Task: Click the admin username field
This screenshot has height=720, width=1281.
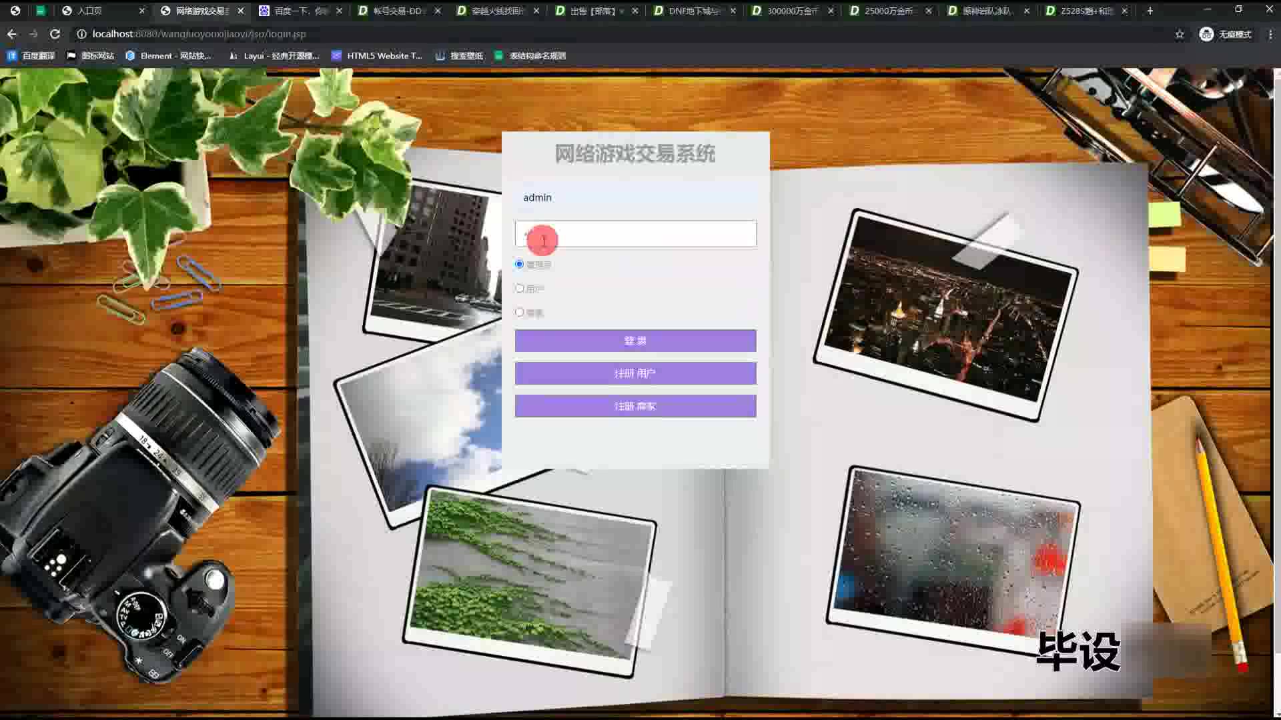Action: [635, 198]
